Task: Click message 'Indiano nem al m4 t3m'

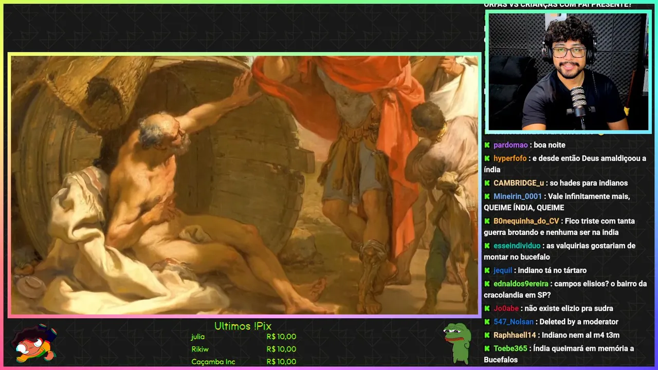Action: coord(580,336)
